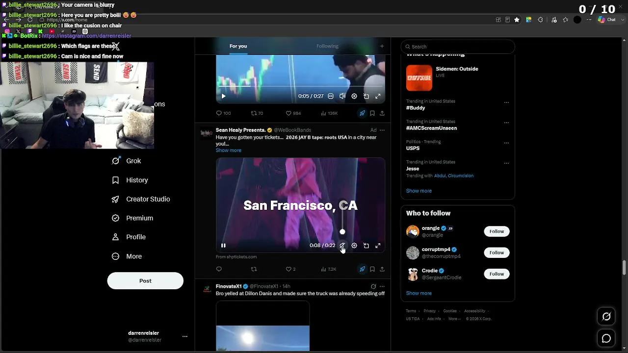Open Grok from the sidebar
The image size is (628, 353).
(127, 161)
